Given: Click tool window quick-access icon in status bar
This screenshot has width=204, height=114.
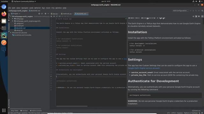Looking at the screenshot, I should pyautogui.click(x=9, y=113).
